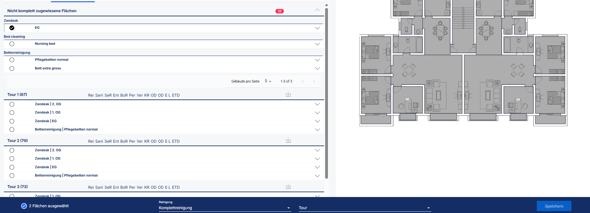Expand the orange chevron for Tour 1 Zendesk 1. OG
The image size is (590, 213).
(317, 113)
